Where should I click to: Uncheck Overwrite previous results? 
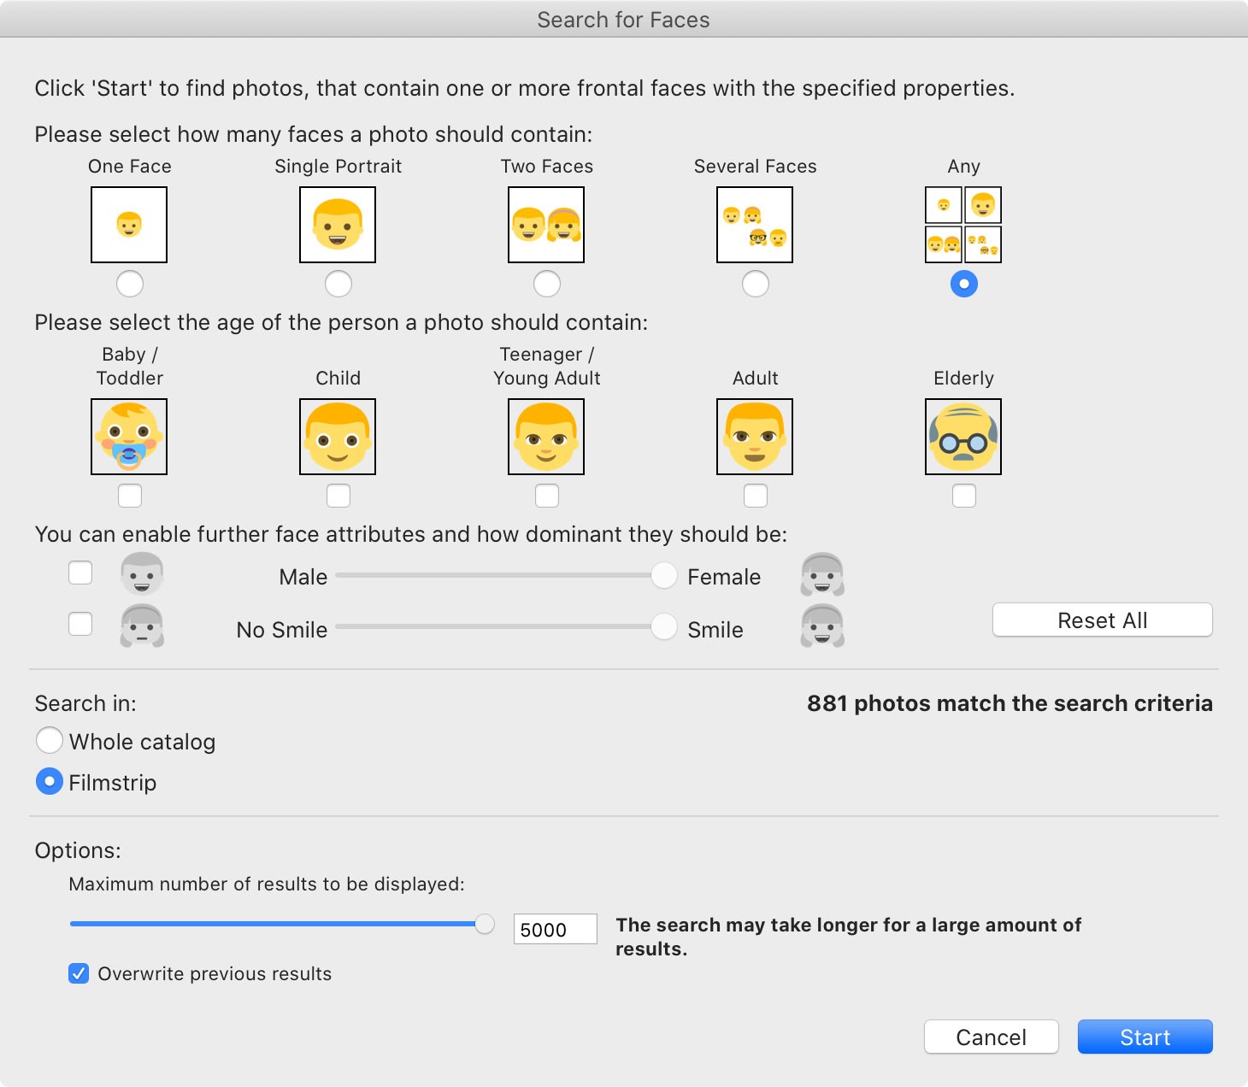click(x=79, y=973)
